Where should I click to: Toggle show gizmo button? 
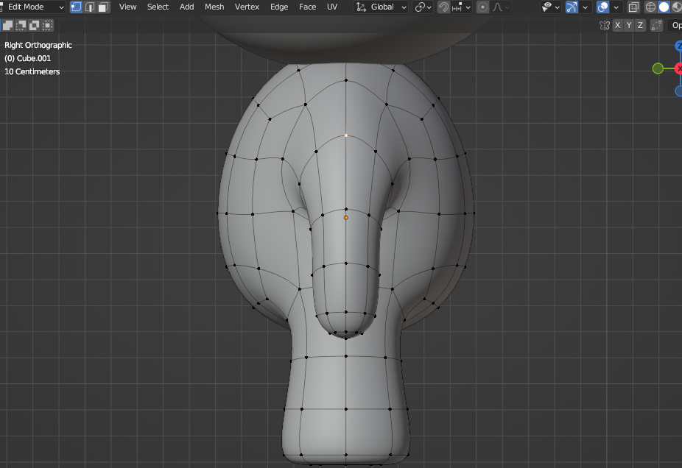click(572, 7)
